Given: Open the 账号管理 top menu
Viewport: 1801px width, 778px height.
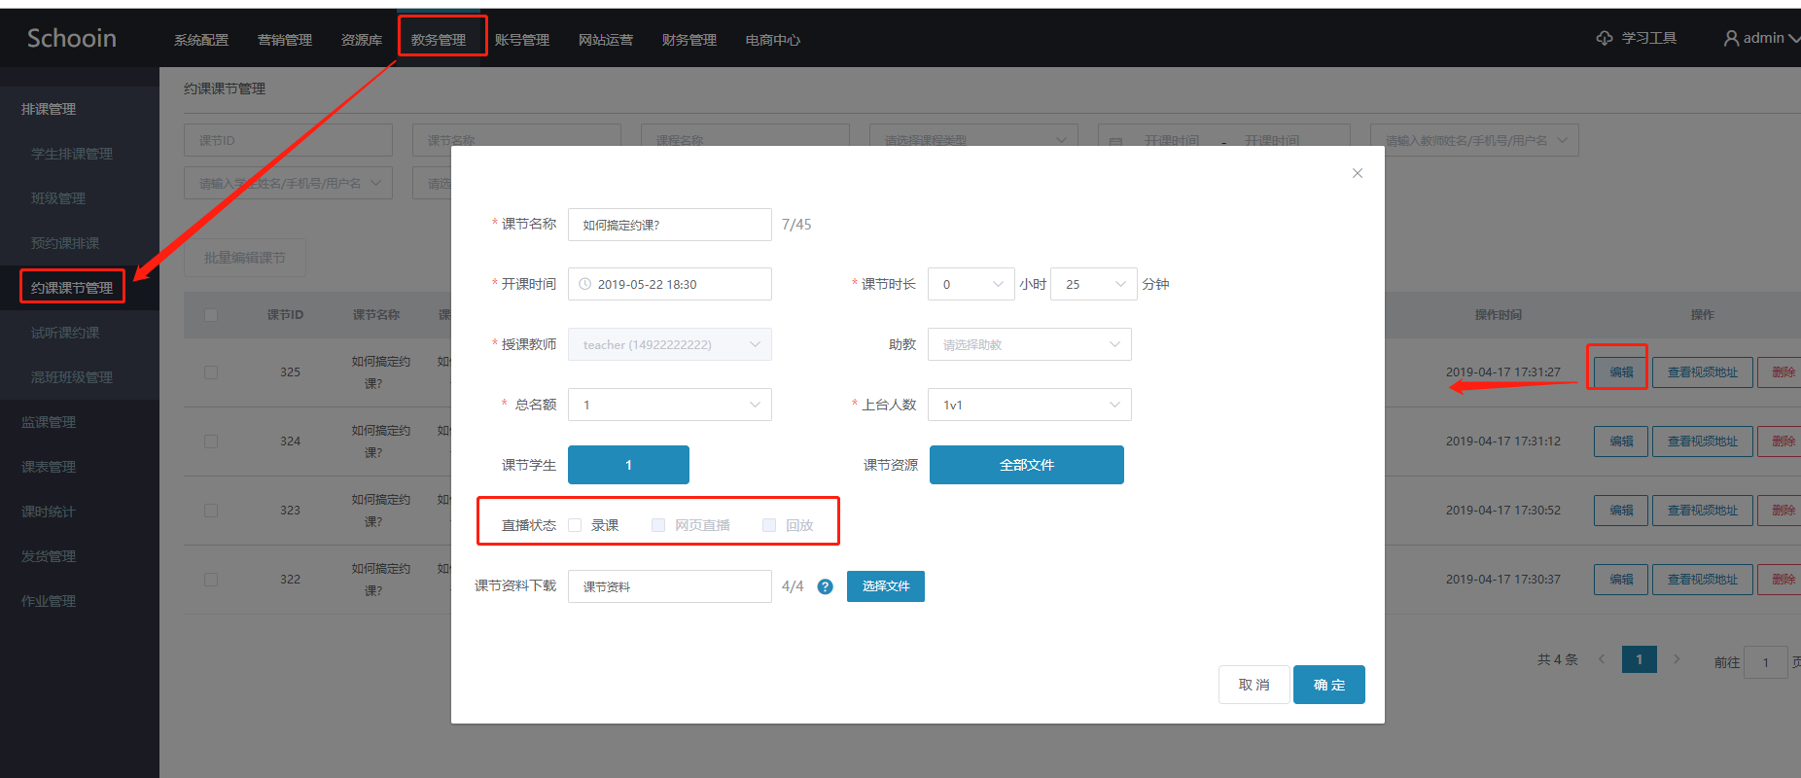Looking at the screenshot, I should point(522,40).
